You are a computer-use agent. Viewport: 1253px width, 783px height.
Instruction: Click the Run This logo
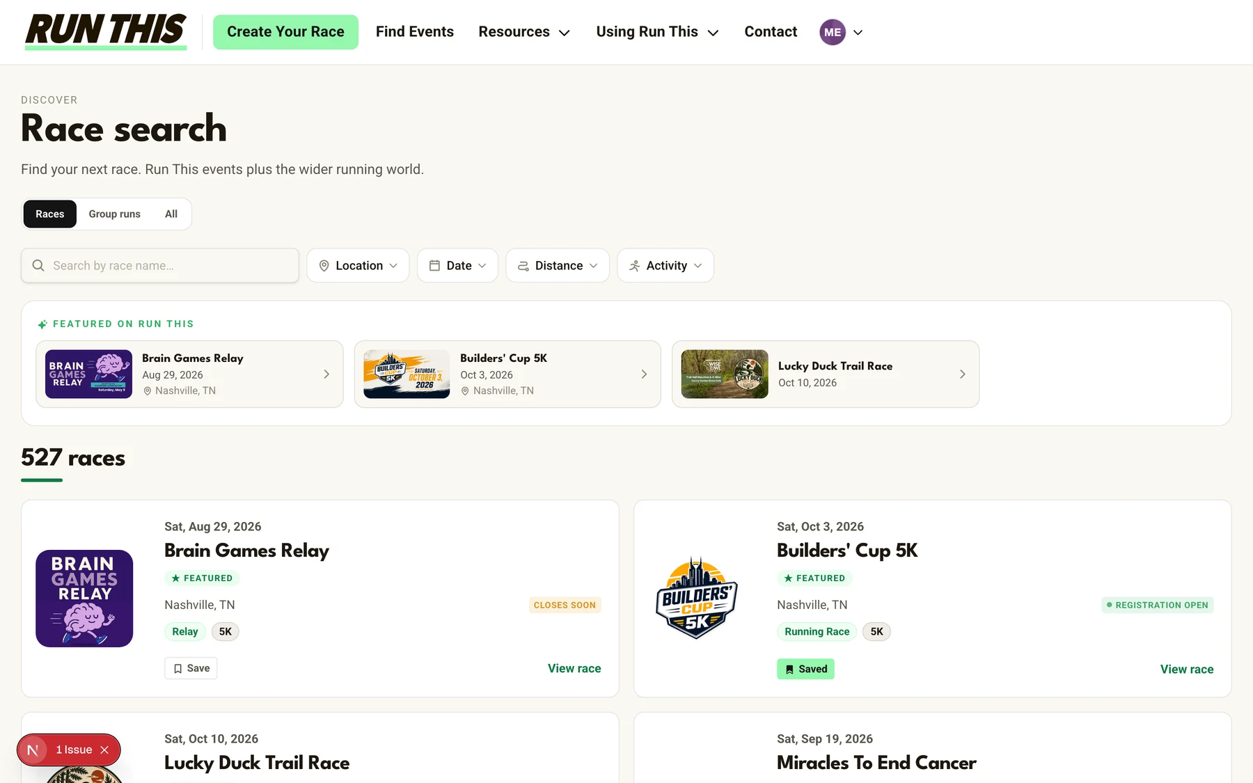point(106,31)
